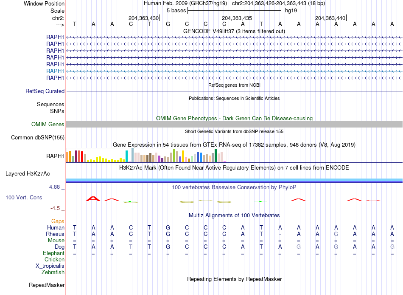Click 'Short Genetic Variants from dbSNP' title

pos(234,131)
